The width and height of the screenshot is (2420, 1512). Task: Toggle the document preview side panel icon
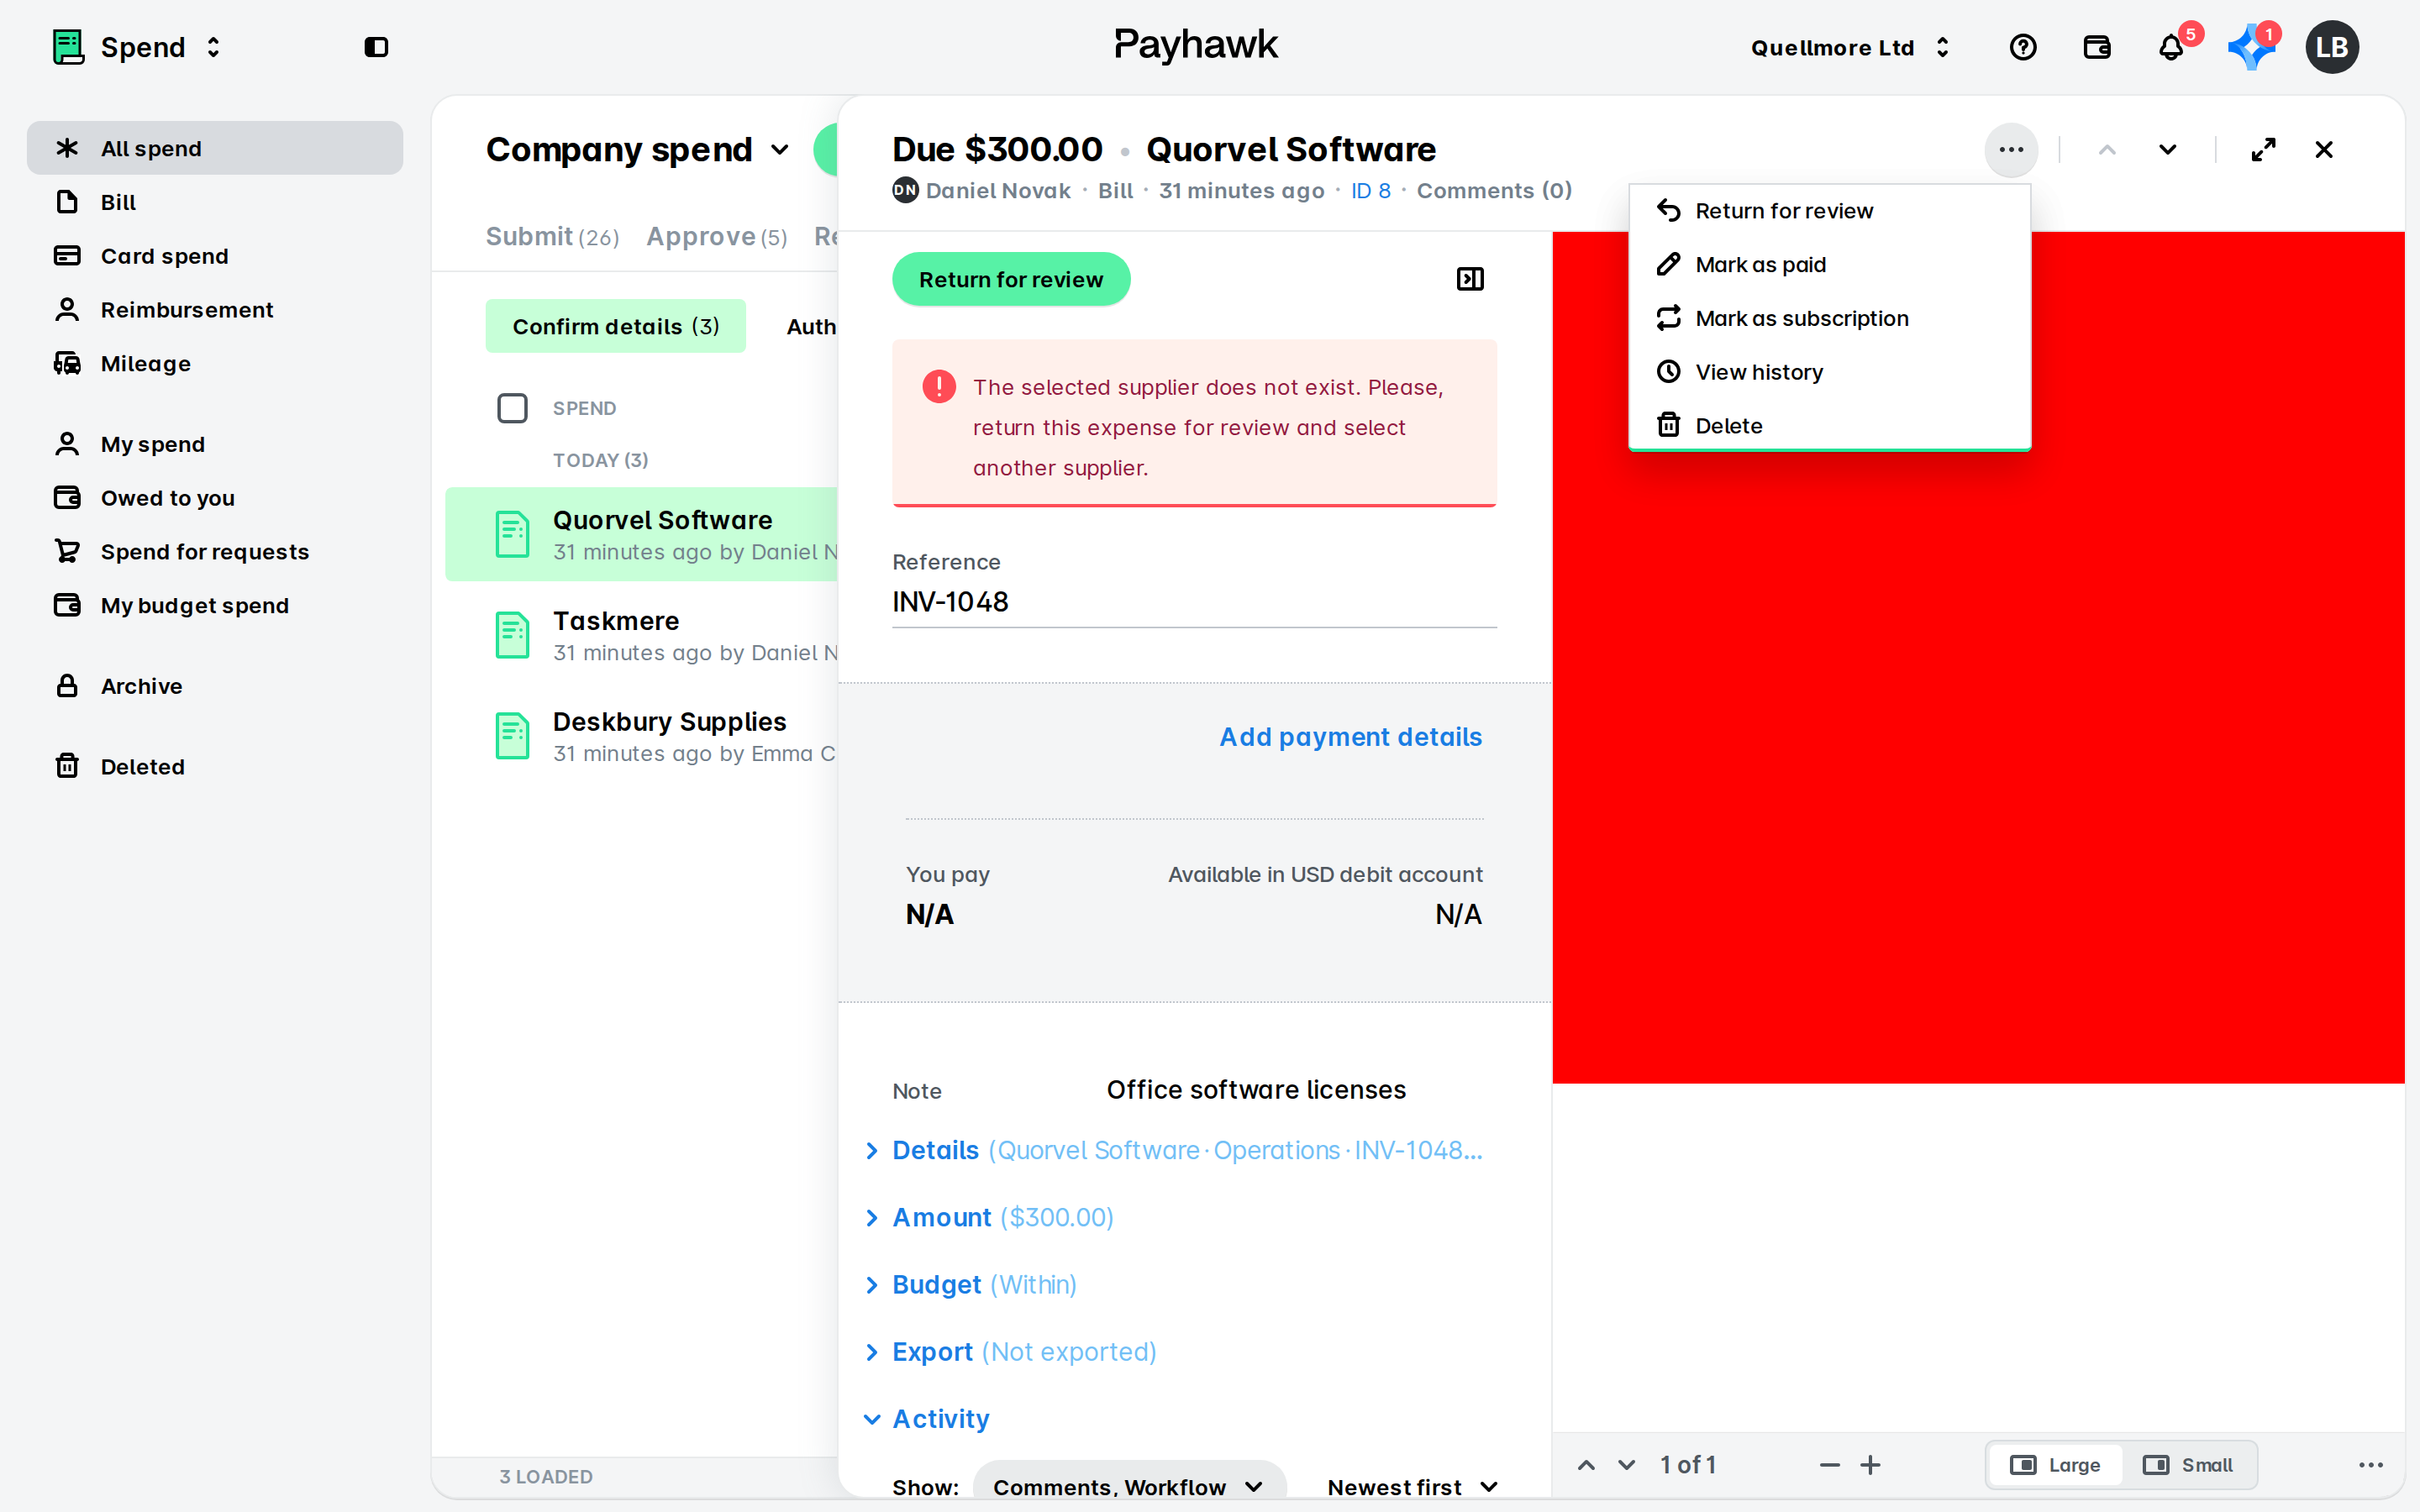[x=1470, y=279]
